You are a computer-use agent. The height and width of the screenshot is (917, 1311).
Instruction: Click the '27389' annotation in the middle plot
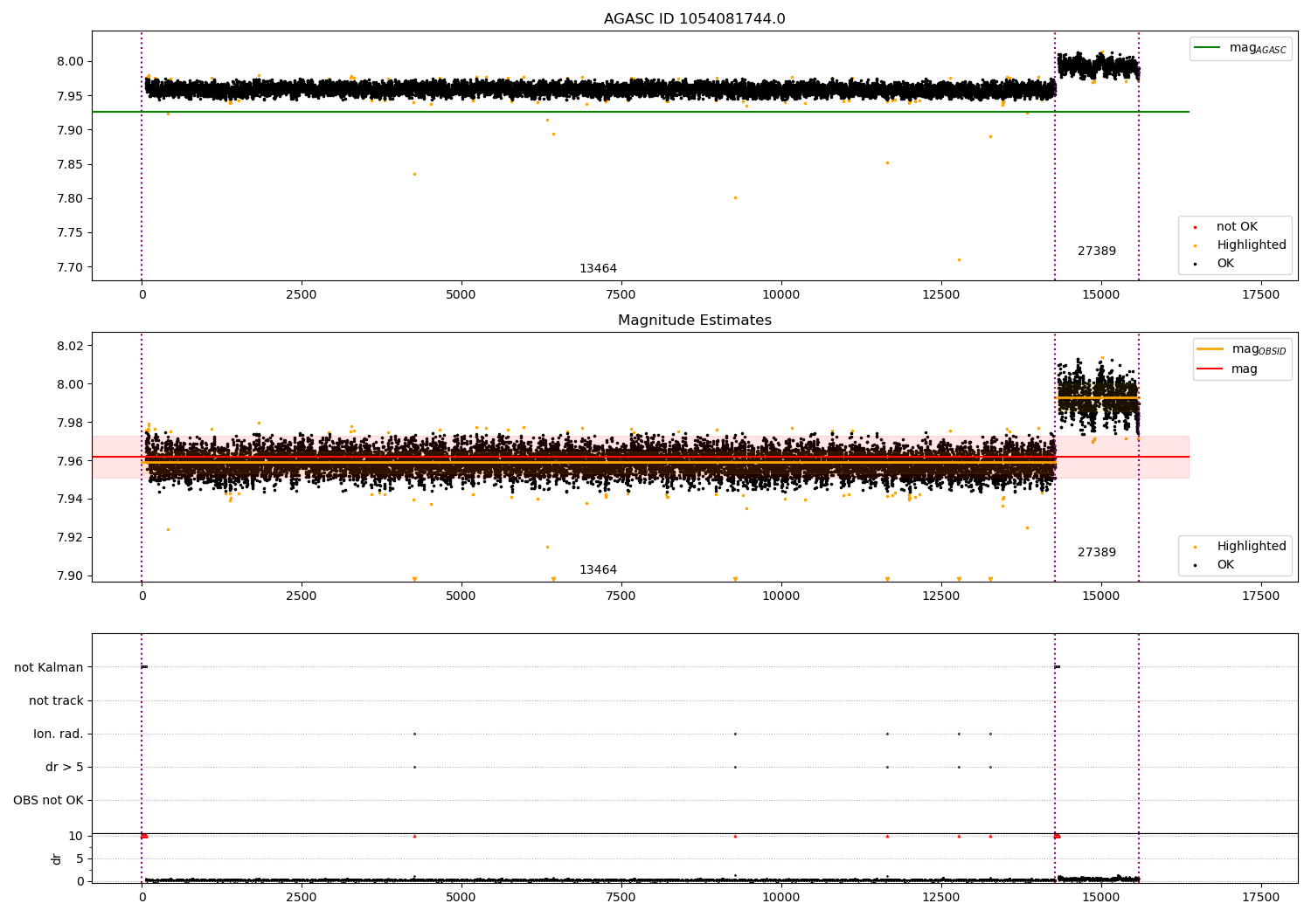tap(1097, 552)
